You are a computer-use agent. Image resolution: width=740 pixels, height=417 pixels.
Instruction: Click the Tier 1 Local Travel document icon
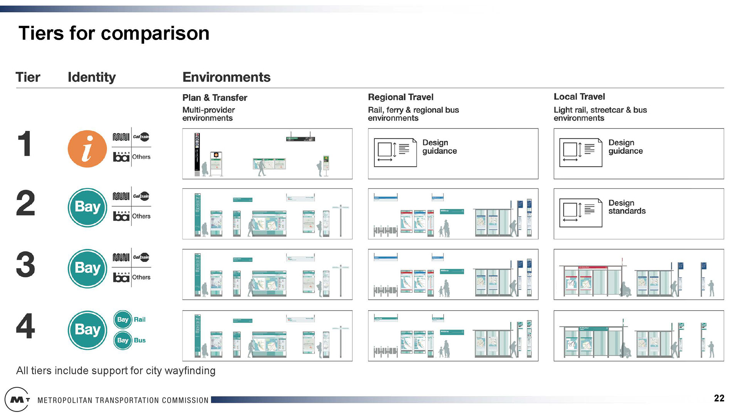pyautogui.click(x=580, y=152)
